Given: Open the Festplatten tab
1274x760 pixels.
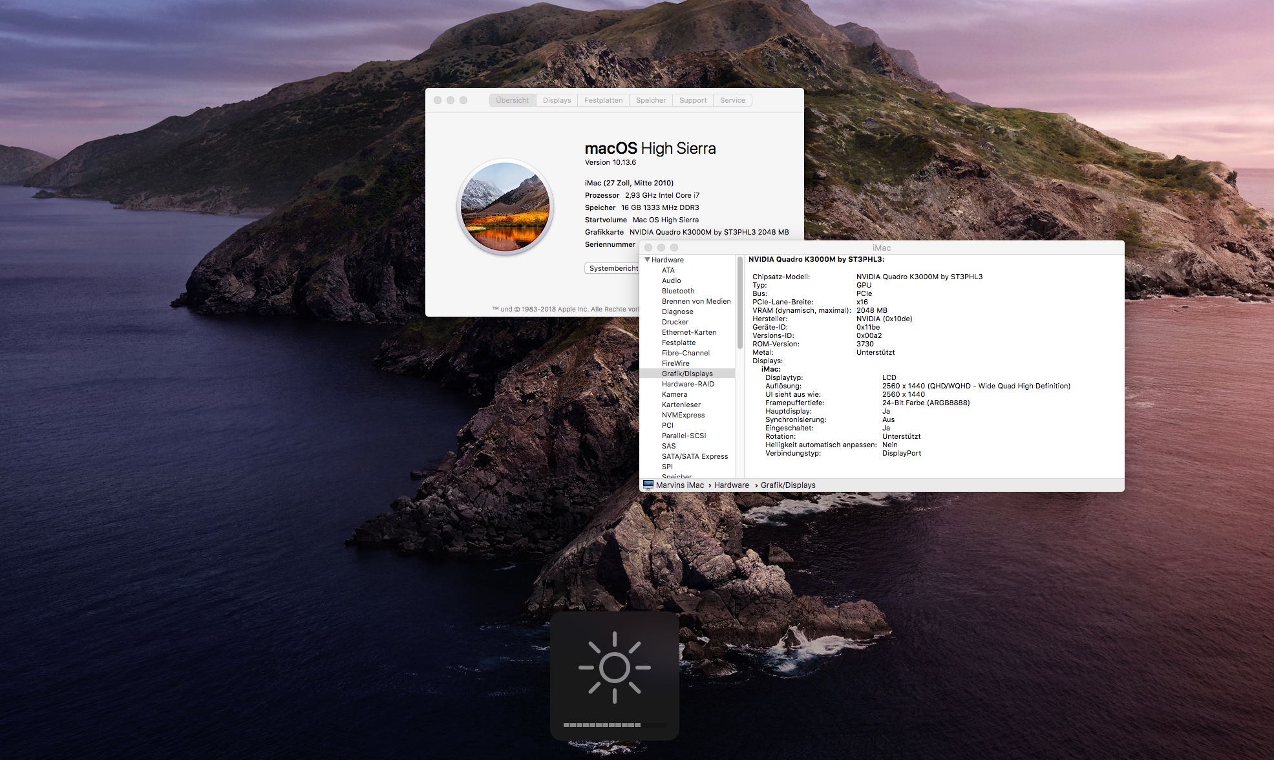Looking at the screenshot, I should click(x=603, y=100).
